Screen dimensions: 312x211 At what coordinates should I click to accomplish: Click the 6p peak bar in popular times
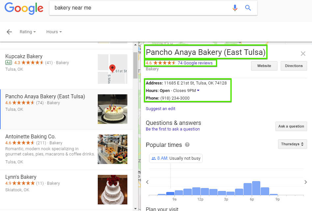pyautogui.click(x=256, y=188)
